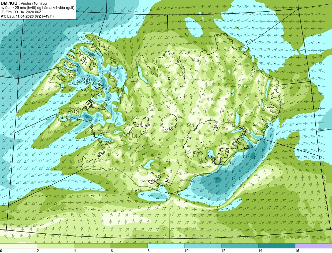
Task: Pick the 8–10 m/s light cyan swatch
Action: point(166,246)
